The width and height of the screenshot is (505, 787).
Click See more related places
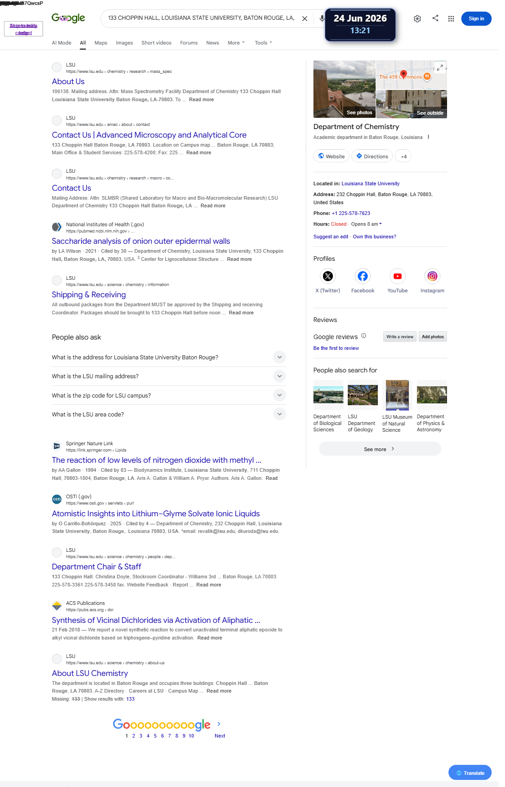380,449
